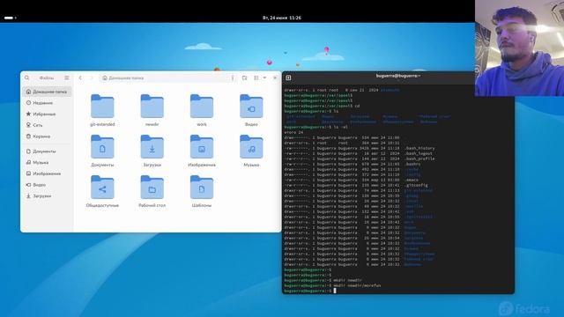Open Избранные in the sidebar

47,114
